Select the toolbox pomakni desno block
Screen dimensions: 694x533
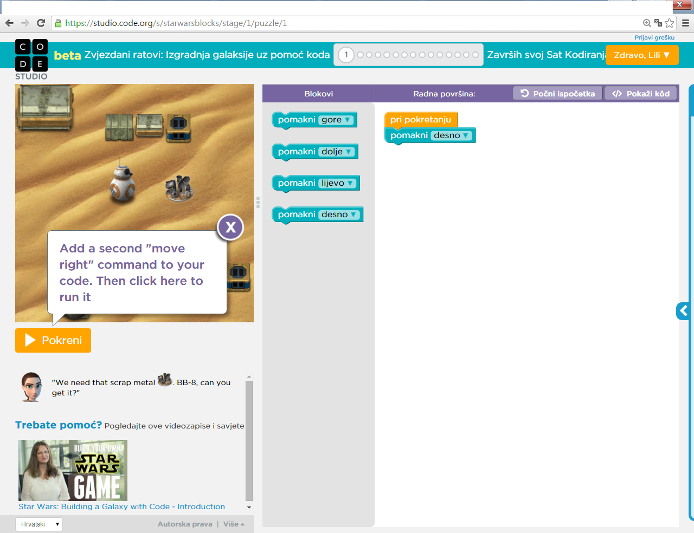296,214
